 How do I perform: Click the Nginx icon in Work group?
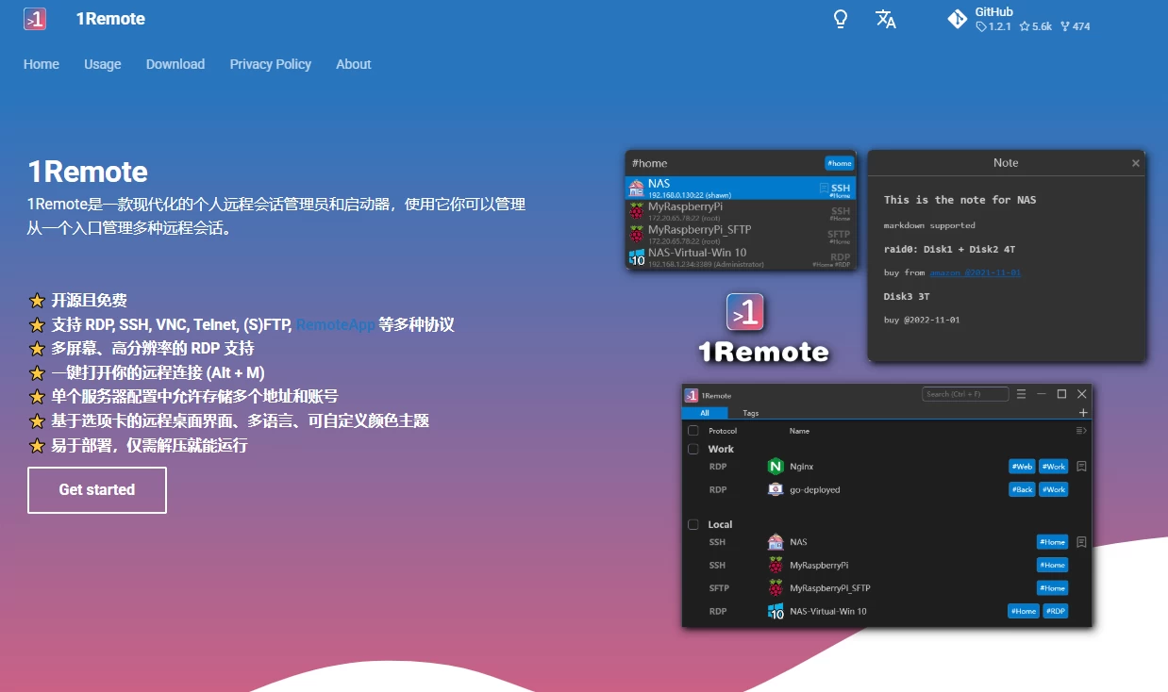tap(776, 466)
